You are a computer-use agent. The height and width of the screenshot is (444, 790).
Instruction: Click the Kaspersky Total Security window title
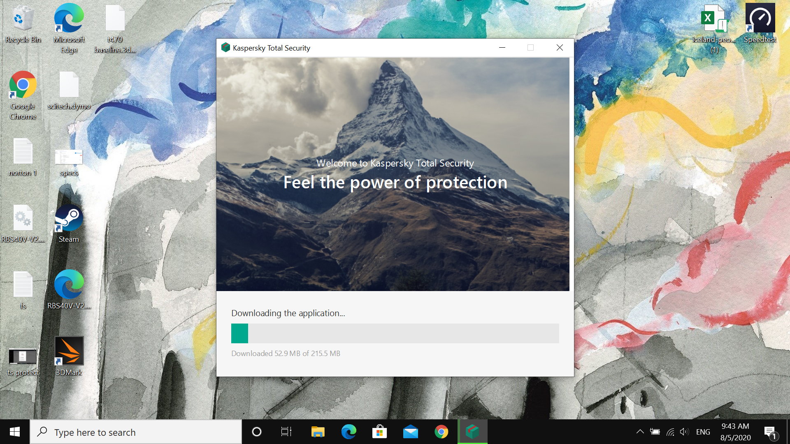[272, 48]
